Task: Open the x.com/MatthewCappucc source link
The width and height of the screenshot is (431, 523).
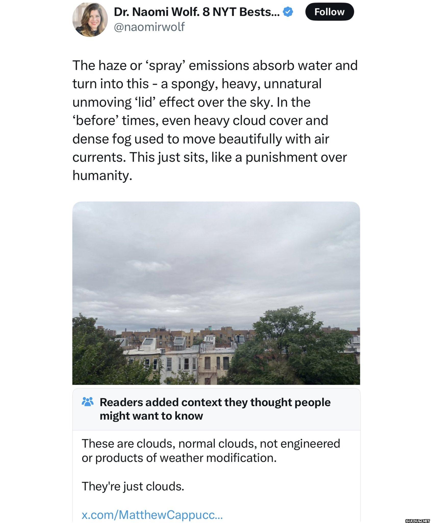Action: coord(152,515)
